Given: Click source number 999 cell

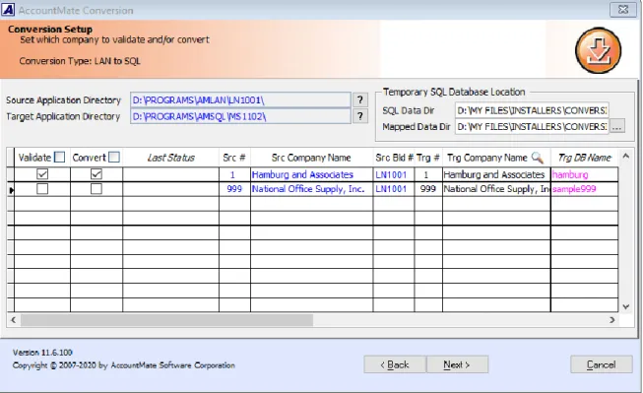Looking at the screenshot, I should point(234,189).
